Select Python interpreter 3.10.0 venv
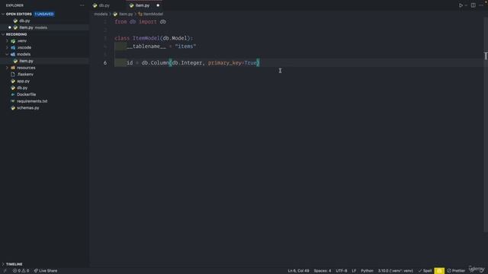The image size is (488, 274). pyautogui.click(x=395, y=271)
